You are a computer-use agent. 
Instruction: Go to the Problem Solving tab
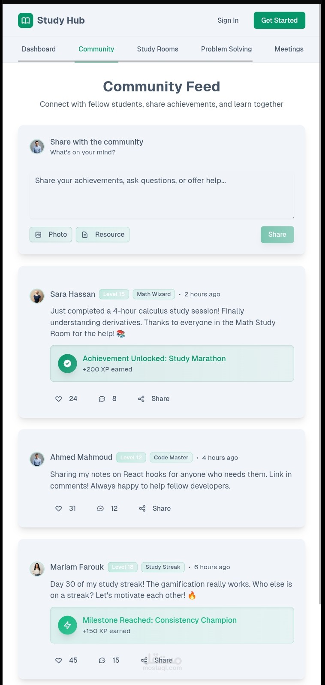[x=226, y=49]
